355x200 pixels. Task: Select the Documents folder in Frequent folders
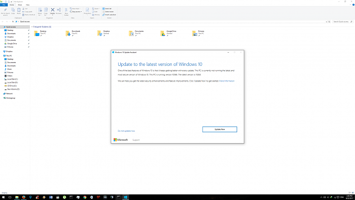[136, 33]
